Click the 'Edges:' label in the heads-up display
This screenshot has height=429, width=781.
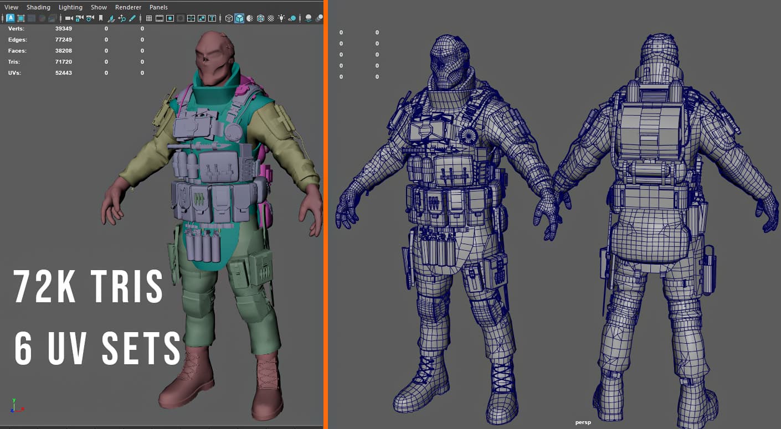(17, 40)
